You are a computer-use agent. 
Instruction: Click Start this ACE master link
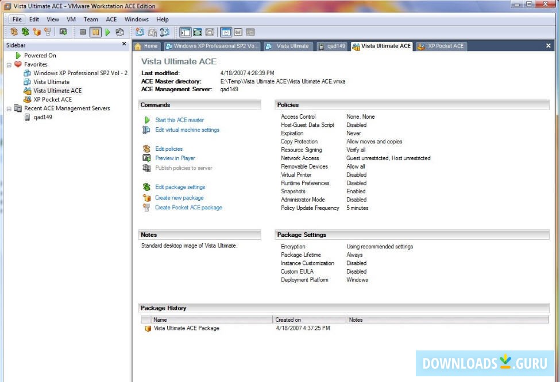(179, 120)
